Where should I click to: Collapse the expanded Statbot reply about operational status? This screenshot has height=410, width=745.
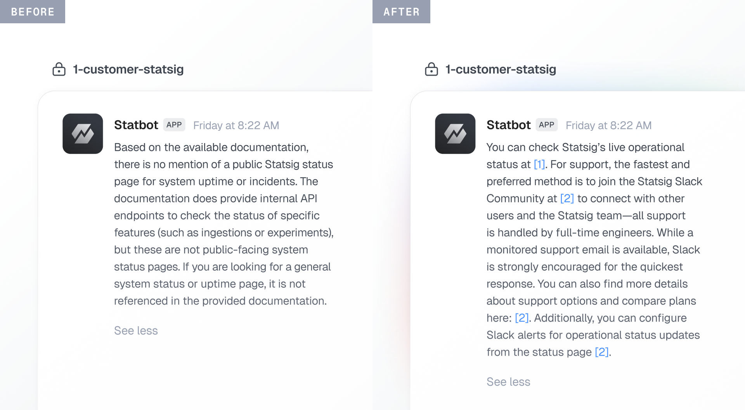click(508, 382)
